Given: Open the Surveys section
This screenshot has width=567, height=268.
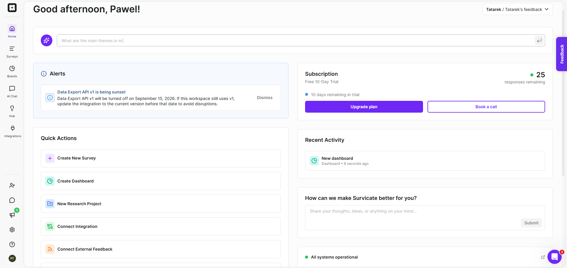Looking at the screenshot, I should [x=12, y=52].
